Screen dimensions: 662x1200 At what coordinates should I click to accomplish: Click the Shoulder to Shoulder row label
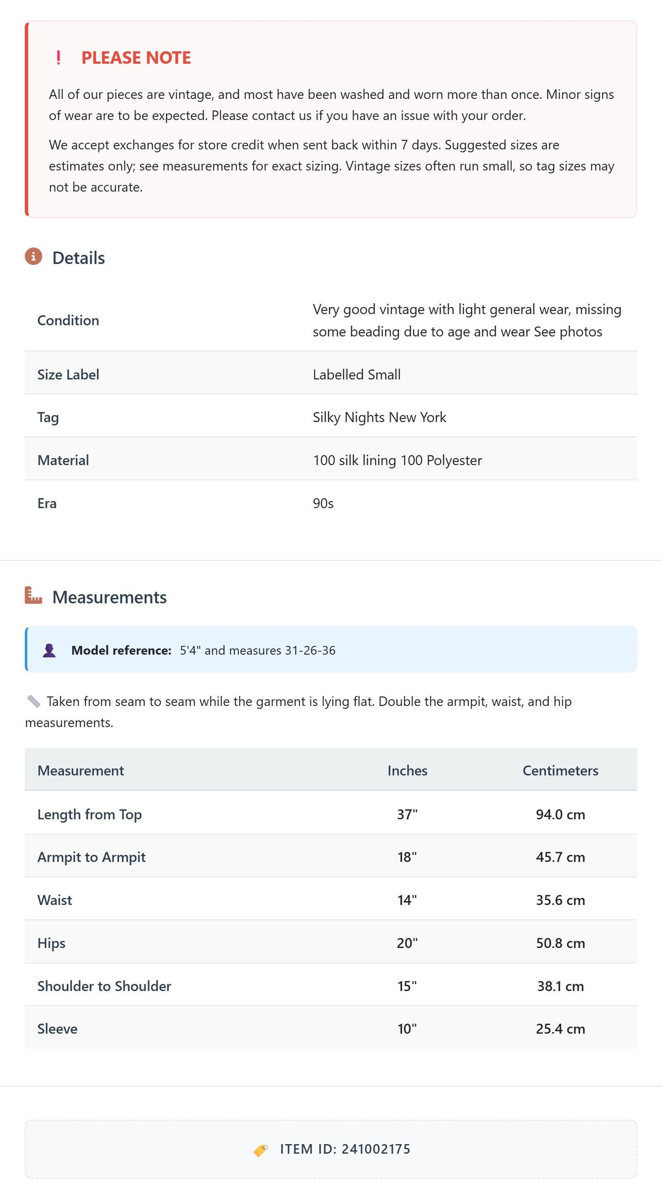click(104, 986)
